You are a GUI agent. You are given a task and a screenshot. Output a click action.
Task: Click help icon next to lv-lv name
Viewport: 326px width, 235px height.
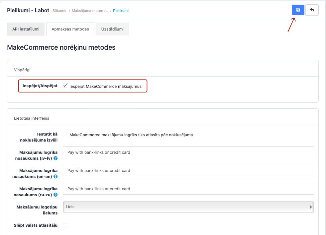click(x=55, y=158)
